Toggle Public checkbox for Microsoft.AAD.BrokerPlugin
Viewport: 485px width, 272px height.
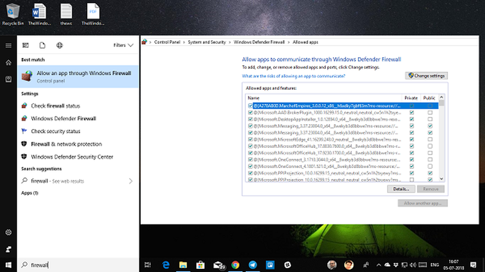click(x=430, y=112)
